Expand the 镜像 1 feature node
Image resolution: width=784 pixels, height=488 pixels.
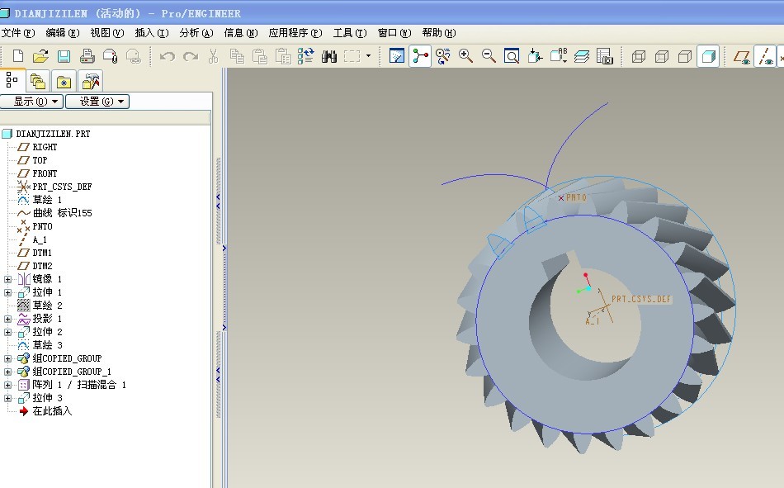(x=7, y=279)
